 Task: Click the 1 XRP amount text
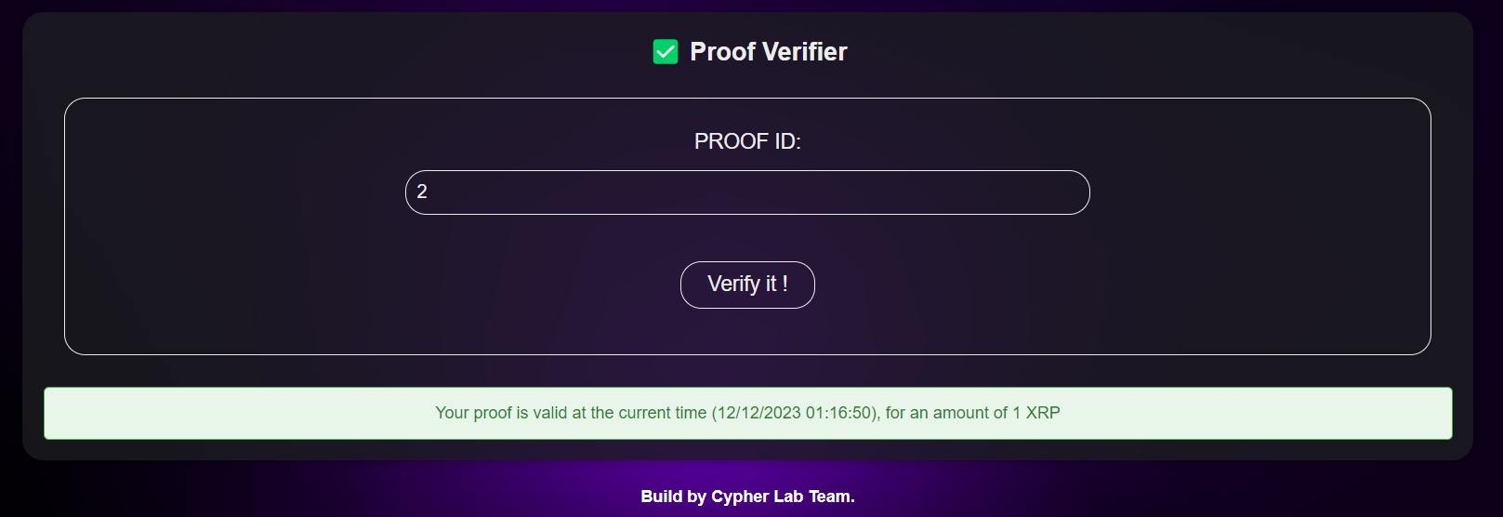(x=1036, y=413)
